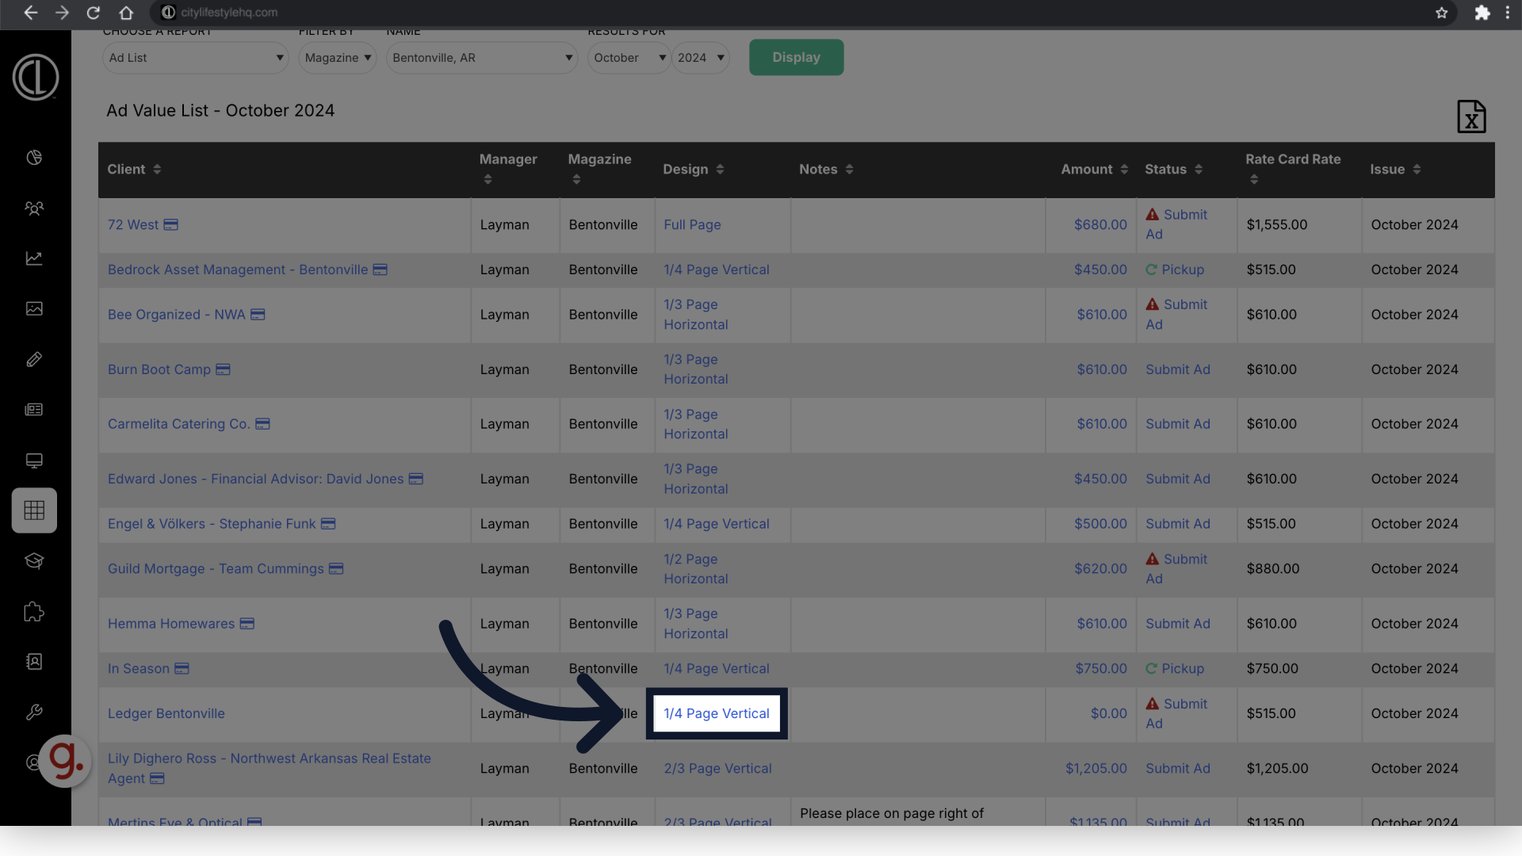Open the browser home page
The image size is (1522, 856).
point(125,13)
